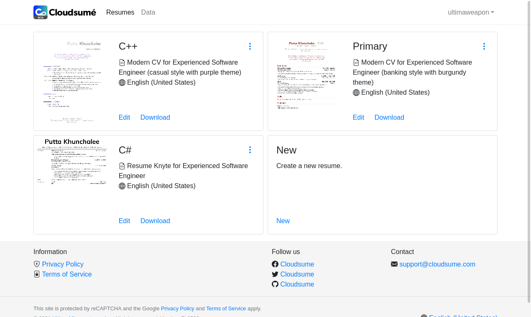Click the GitHub icon under Follow us
531x317 pixels.
(x=275, y=284)
